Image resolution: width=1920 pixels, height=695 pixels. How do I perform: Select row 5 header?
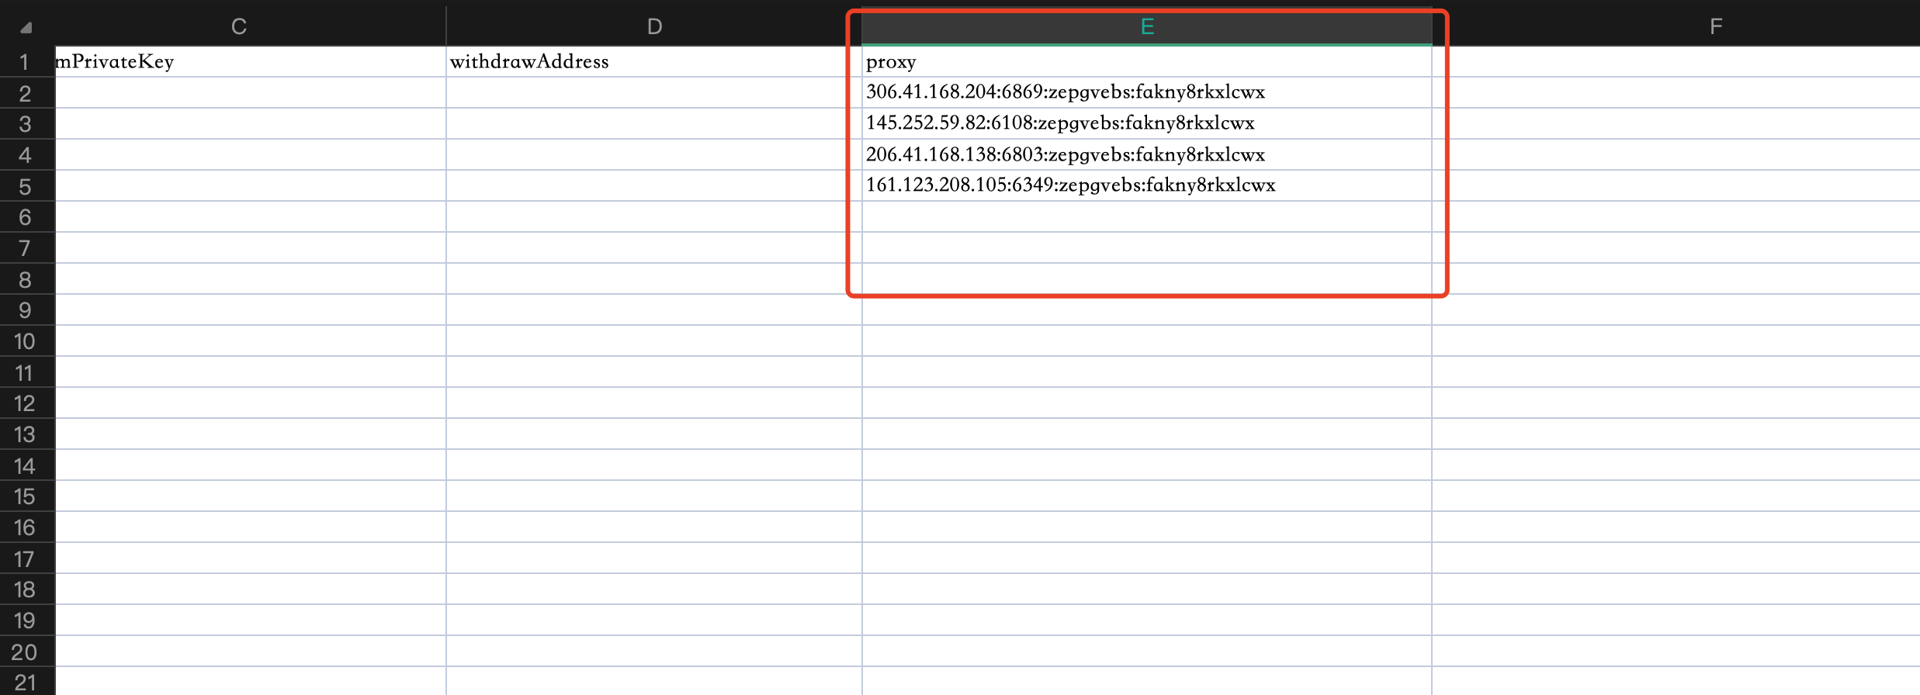click(x=25, y=186)
